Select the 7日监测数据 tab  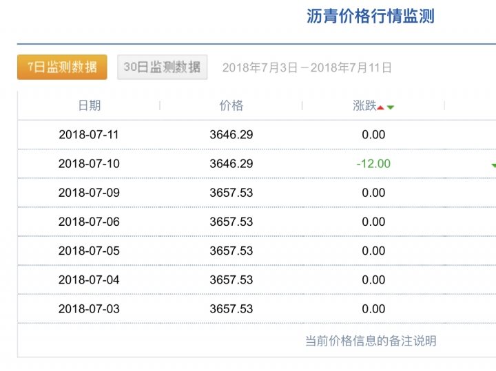click(x=62, y=67)
